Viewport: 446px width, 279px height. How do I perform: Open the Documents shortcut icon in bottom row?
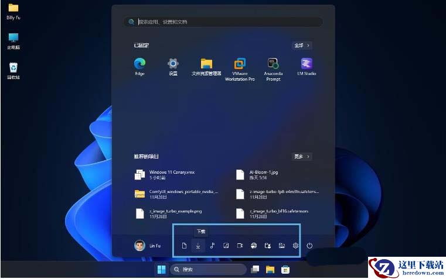pos(184,246)
